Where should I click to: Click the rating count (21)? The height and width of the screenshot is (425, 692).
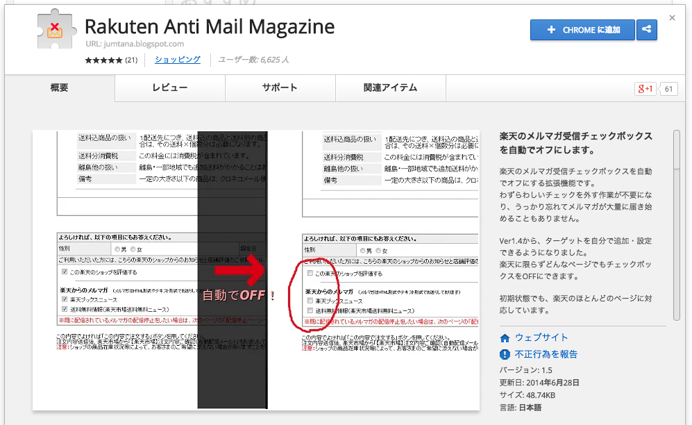(131, 60)
